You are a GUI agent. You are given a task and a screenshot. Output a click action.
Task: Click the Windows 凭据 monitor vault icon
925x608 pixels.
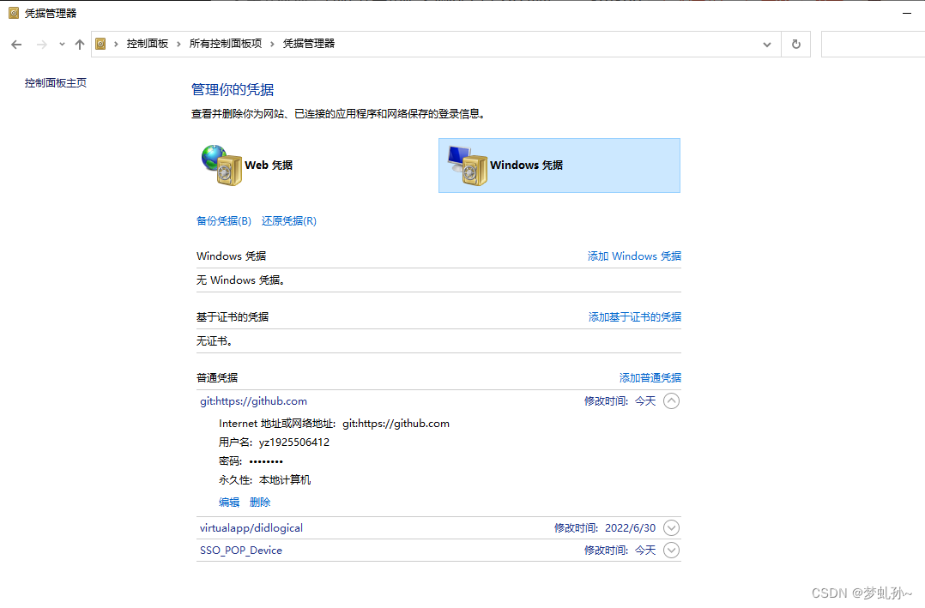467,166
